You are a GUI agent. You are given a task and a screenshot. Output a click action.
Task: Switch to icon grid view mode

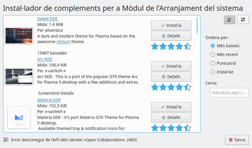point(243,20)
